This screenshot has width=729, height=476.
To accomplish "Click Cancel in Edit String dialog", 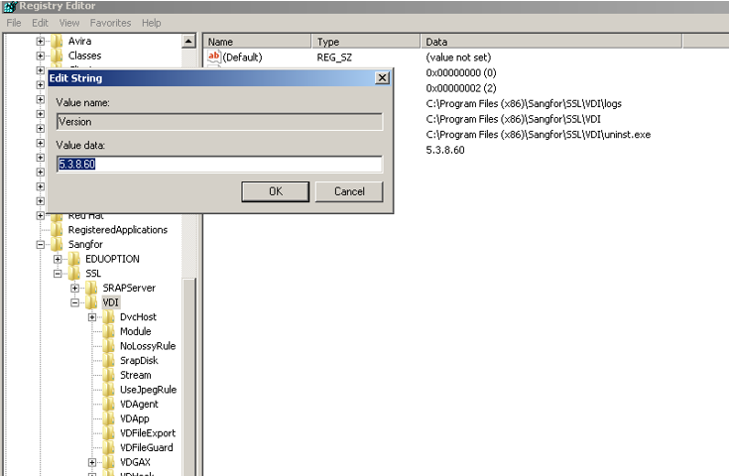I will point(349,191).
